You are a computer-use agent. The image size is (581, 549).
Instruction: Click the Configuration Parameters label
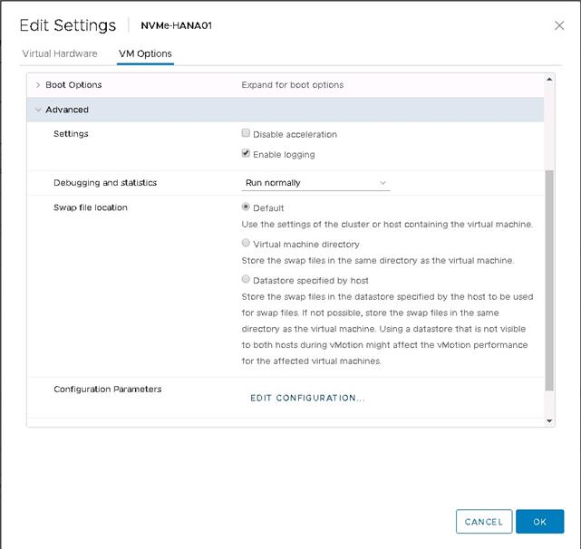(x=108, y=389)
